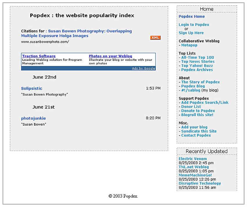Open the Susan Bowen Photography citation title link
This screenshot has height=207, width=247.
76,33
